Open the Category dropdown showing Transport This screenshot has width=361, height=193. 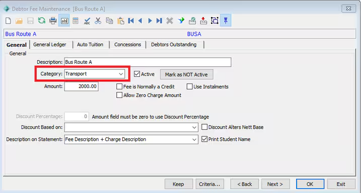(x=95, y=74)
